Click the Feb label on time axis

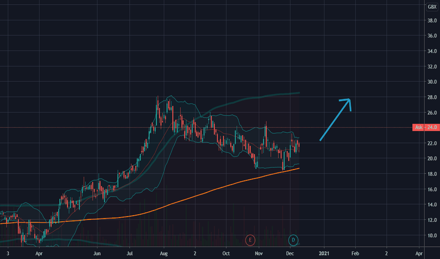point(355,253)
